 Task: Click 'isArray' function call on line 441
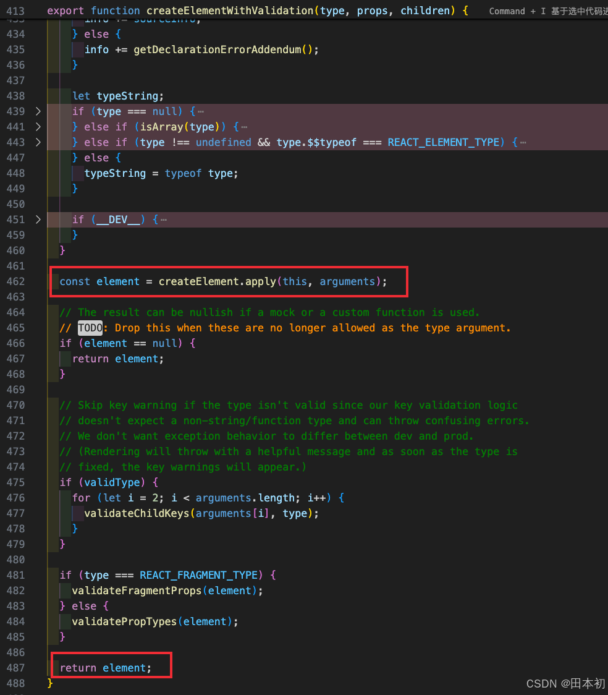point(161,127)
